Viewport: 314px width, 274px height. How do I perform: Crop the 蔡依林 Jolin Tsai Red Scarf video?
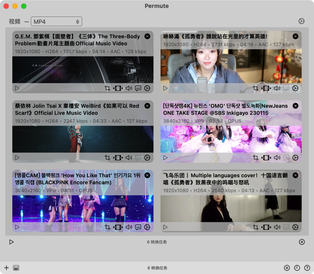pyautogui.click(x=107, y=158)
